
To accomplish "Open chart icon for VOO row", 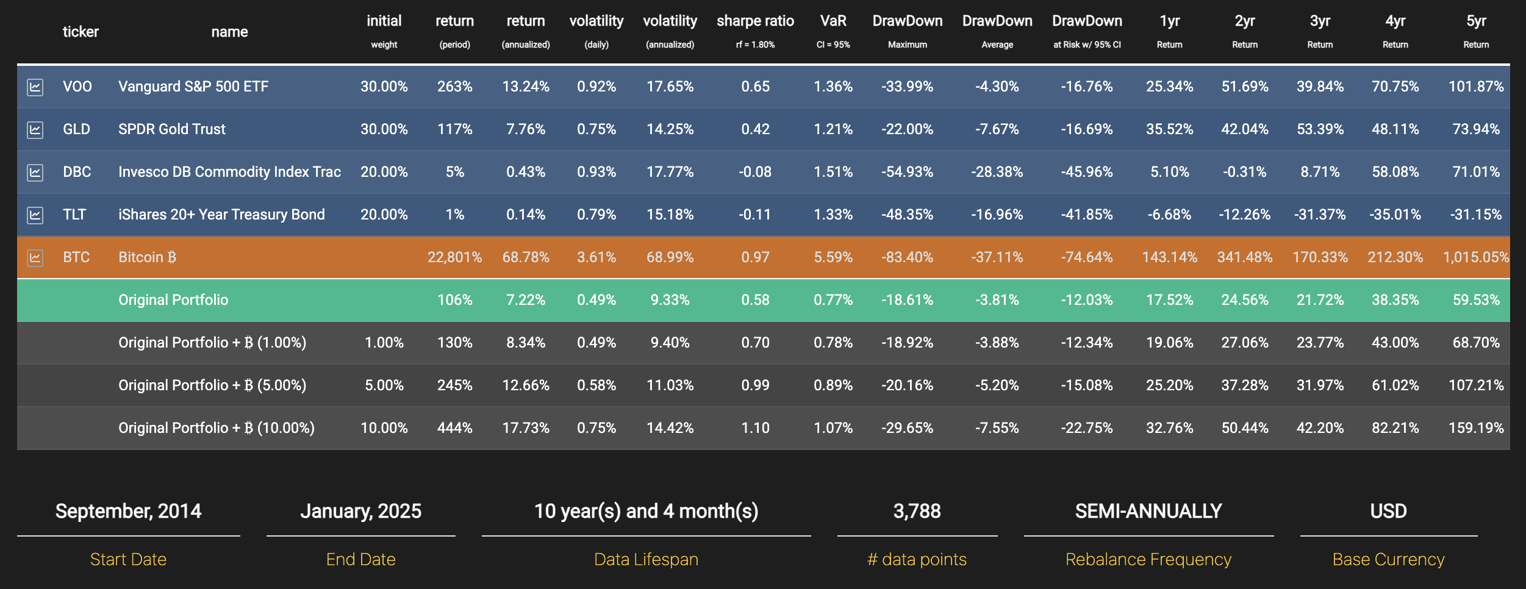I will 35,87.
